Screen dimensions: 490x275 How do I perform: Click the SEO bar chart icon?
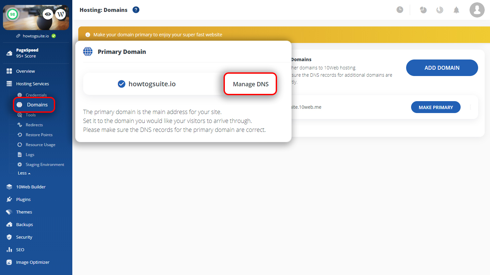(9, 250)
